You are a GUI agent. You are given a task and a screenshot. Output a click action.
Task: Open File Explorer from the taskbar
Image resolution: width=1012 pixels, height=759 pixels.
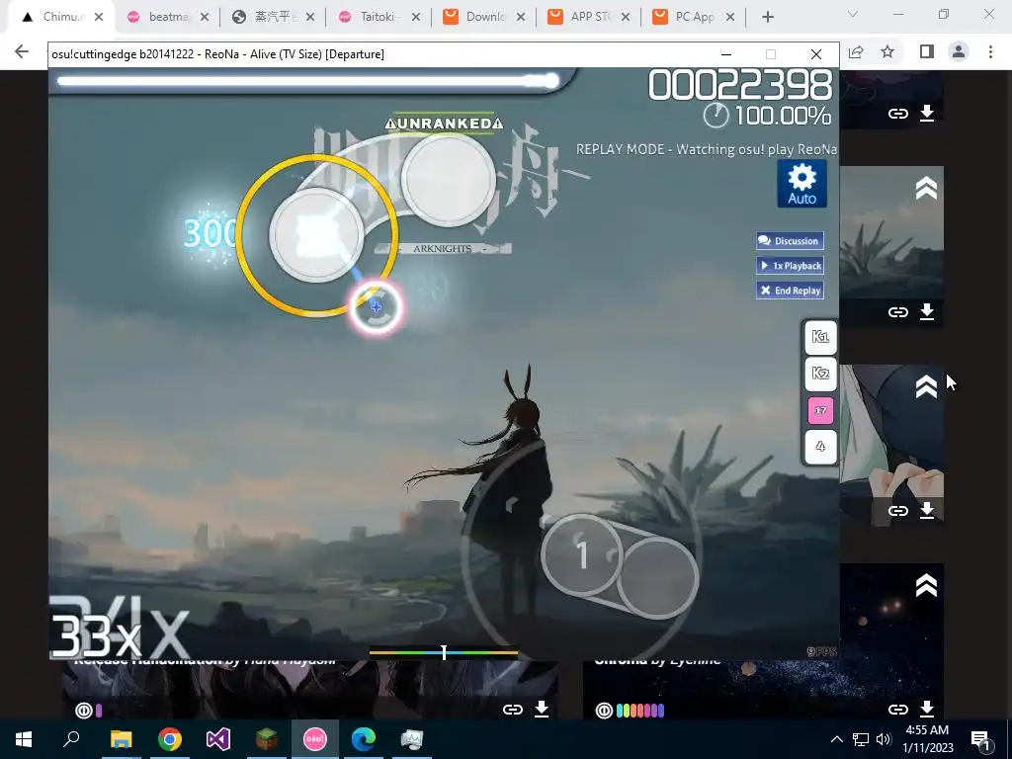pyautogui.click(x=122, y=739)
